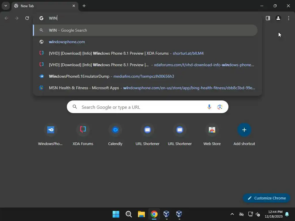Start voice search with the microphone icon
Image resolution: width=295 pixels, height=221 pixels.
click(209, 107)
